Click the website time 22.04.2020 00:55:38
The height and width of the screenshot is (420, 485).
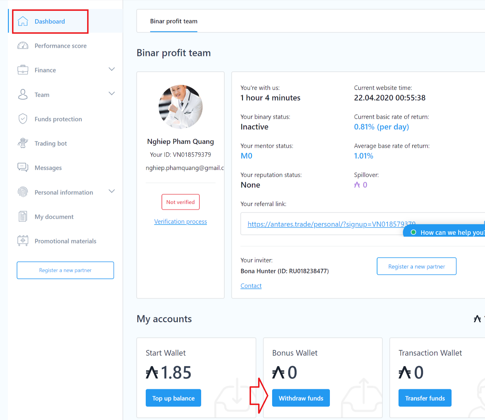tap(390, 98)
